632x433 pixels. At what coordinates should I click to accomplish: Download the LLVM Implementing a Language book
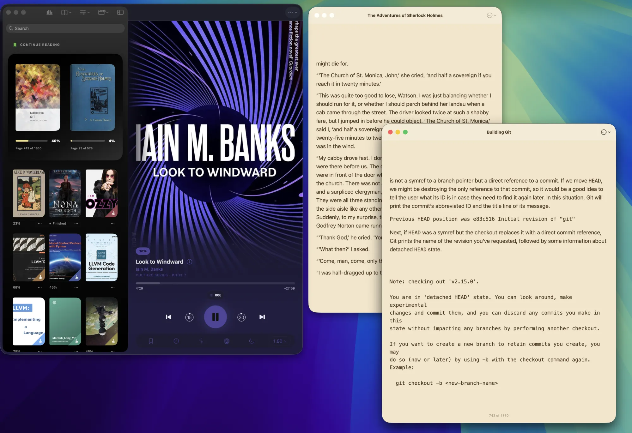tap(40, 341)
